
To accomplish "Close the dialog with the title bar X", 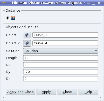I will (x=99, y=3).
